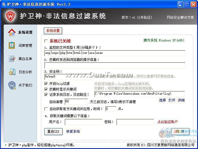Uncheck 开启Gzip过滤
198x149 pixels.
pyautogui.click(x=46, y=84)
